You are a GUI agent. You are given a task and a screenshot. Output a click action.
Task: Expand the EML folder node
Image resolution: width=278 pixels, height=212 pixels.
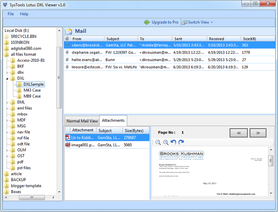(7, 102)
